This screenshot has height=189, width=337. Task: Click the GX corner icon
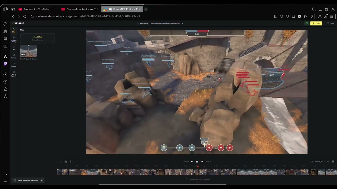[5, 175]
